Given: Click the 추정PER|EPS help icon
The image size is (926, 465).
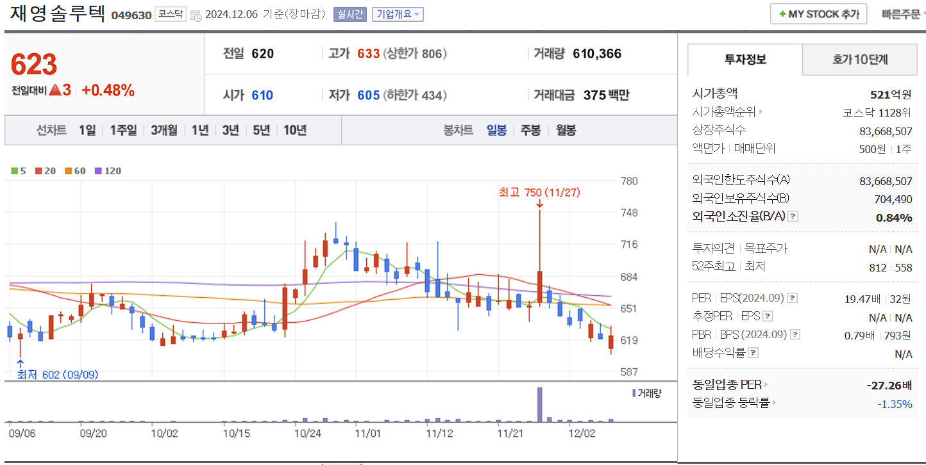Looking at the screenshot, I should [769, 316].
